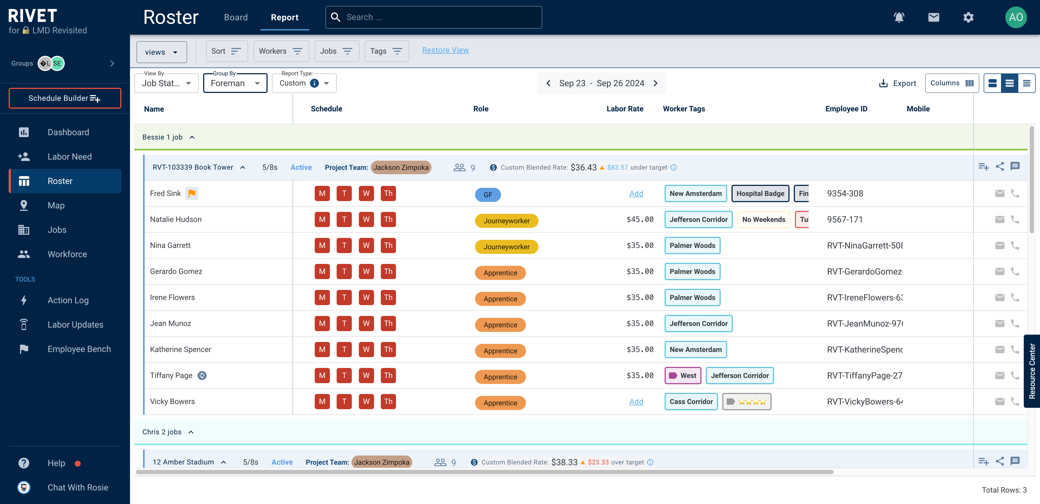Switch to the compact row density view
The image size is (1040, 504).
tap(1026, 83)
